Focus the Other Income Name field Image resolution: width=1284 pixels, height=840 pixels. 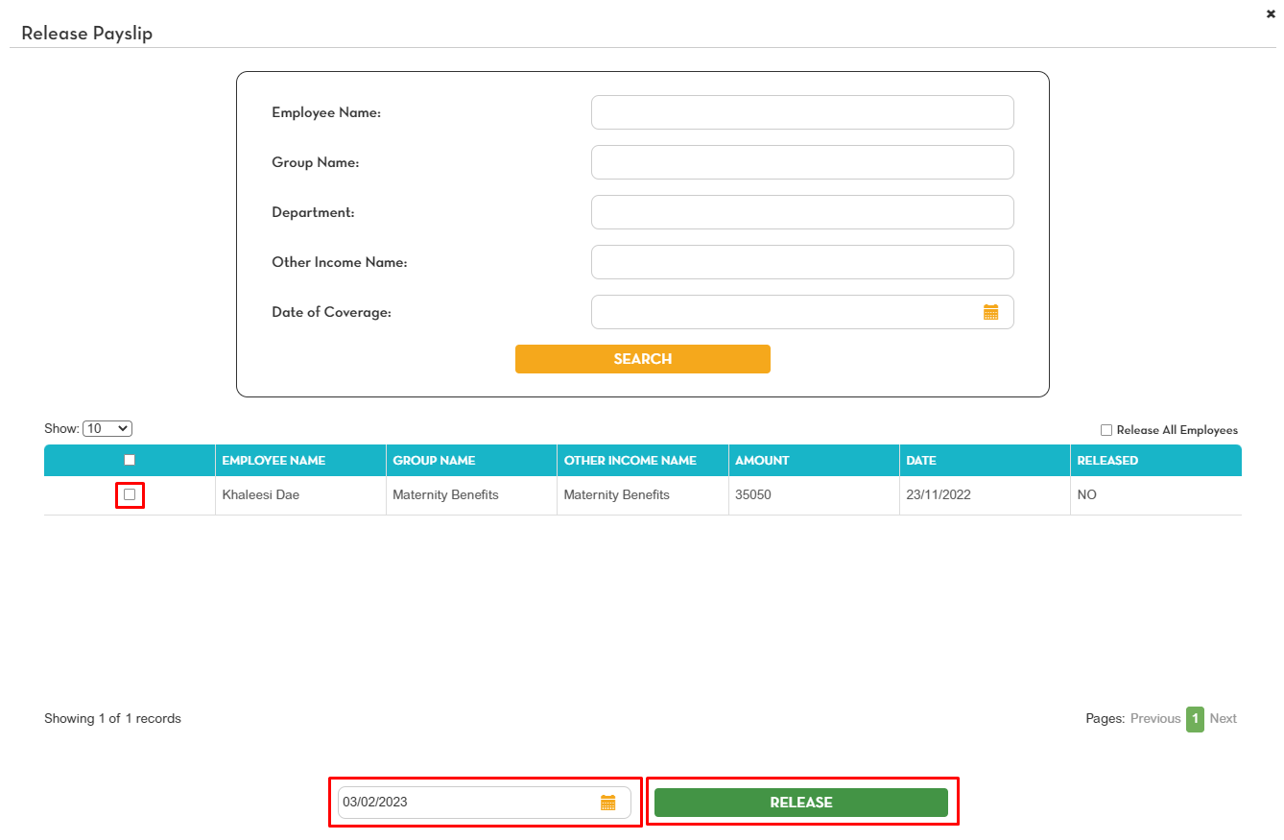tap(802, 262)
